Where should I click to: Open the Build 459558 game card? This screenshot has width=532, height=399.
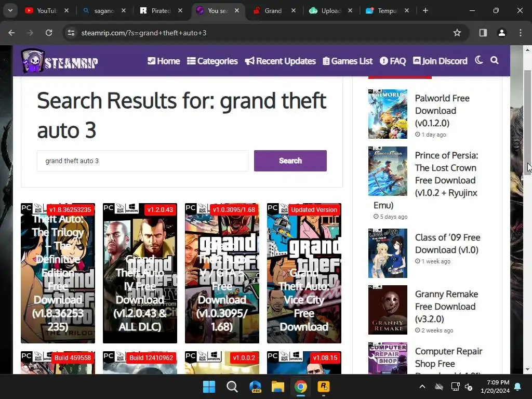pos(58,363)
